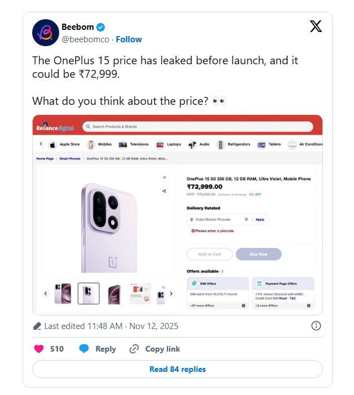Screen dimensions: 354x395
Task: Click the copy link chain icon
Action: point(134,349)
